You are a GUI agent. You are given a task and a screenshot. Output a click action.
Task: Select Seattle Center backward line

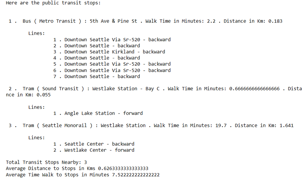click(x=94, y=144)
